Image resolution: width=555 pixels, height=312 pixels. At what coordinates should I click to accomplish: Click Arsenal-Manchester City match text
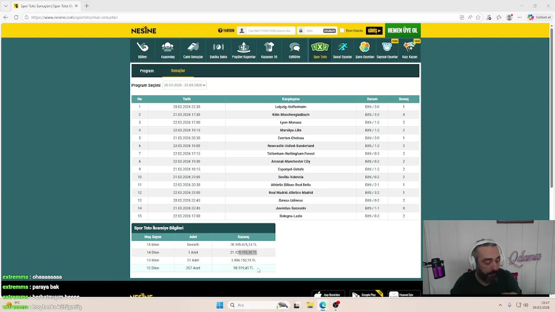coord(291,161)
